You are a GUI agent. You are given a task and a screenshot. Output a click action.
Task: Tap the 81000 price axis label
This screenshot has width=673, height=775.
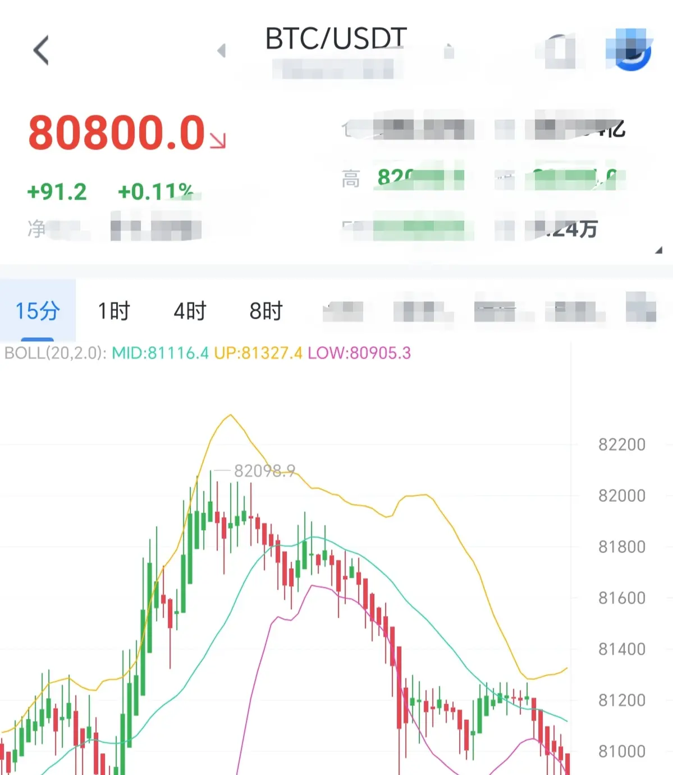(x=622, y=751)
